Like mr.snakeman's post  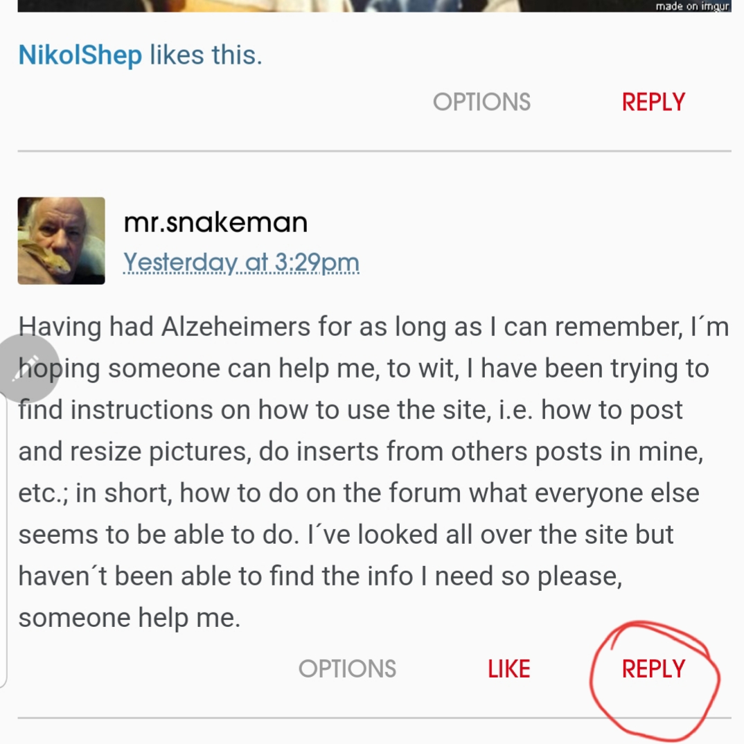[x=508, y=669]
